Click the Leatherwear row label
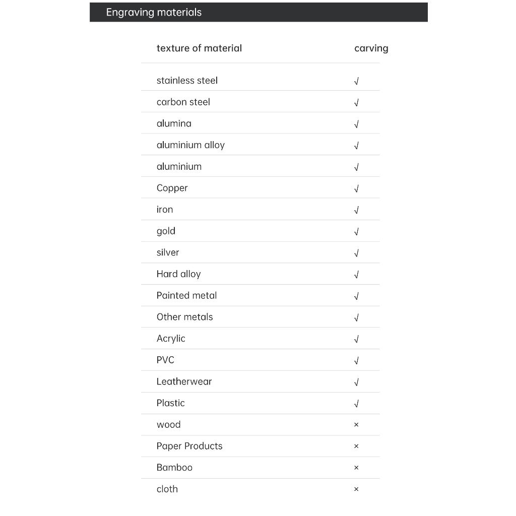 [184, 382]
